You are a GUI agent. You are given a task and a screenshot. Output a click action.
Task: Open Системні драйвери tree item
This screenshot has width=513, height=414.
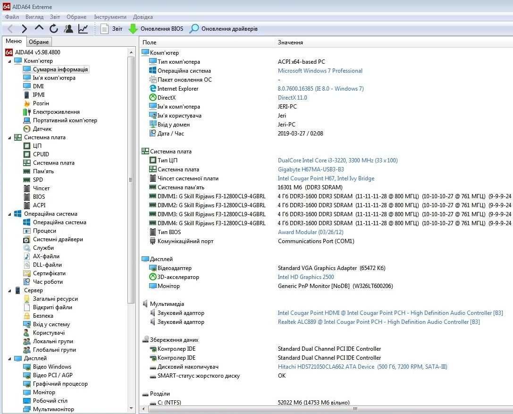click(x=58, y=239)
